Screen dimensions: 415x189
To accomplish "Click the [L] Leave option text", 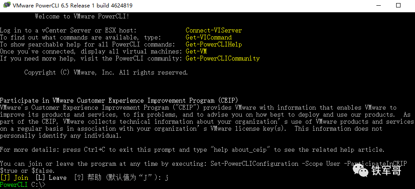I will (51, 178).
